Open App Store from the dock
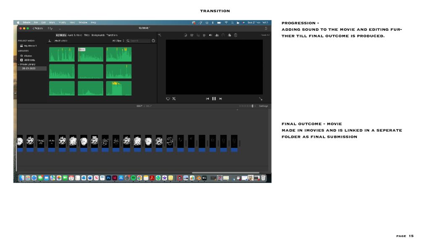 (121, 178)
